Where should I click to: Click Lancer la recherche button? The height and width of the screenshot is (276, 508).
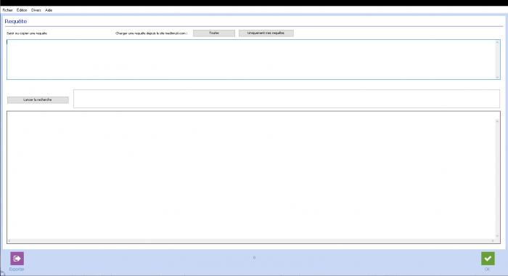[x=38, y=100]
